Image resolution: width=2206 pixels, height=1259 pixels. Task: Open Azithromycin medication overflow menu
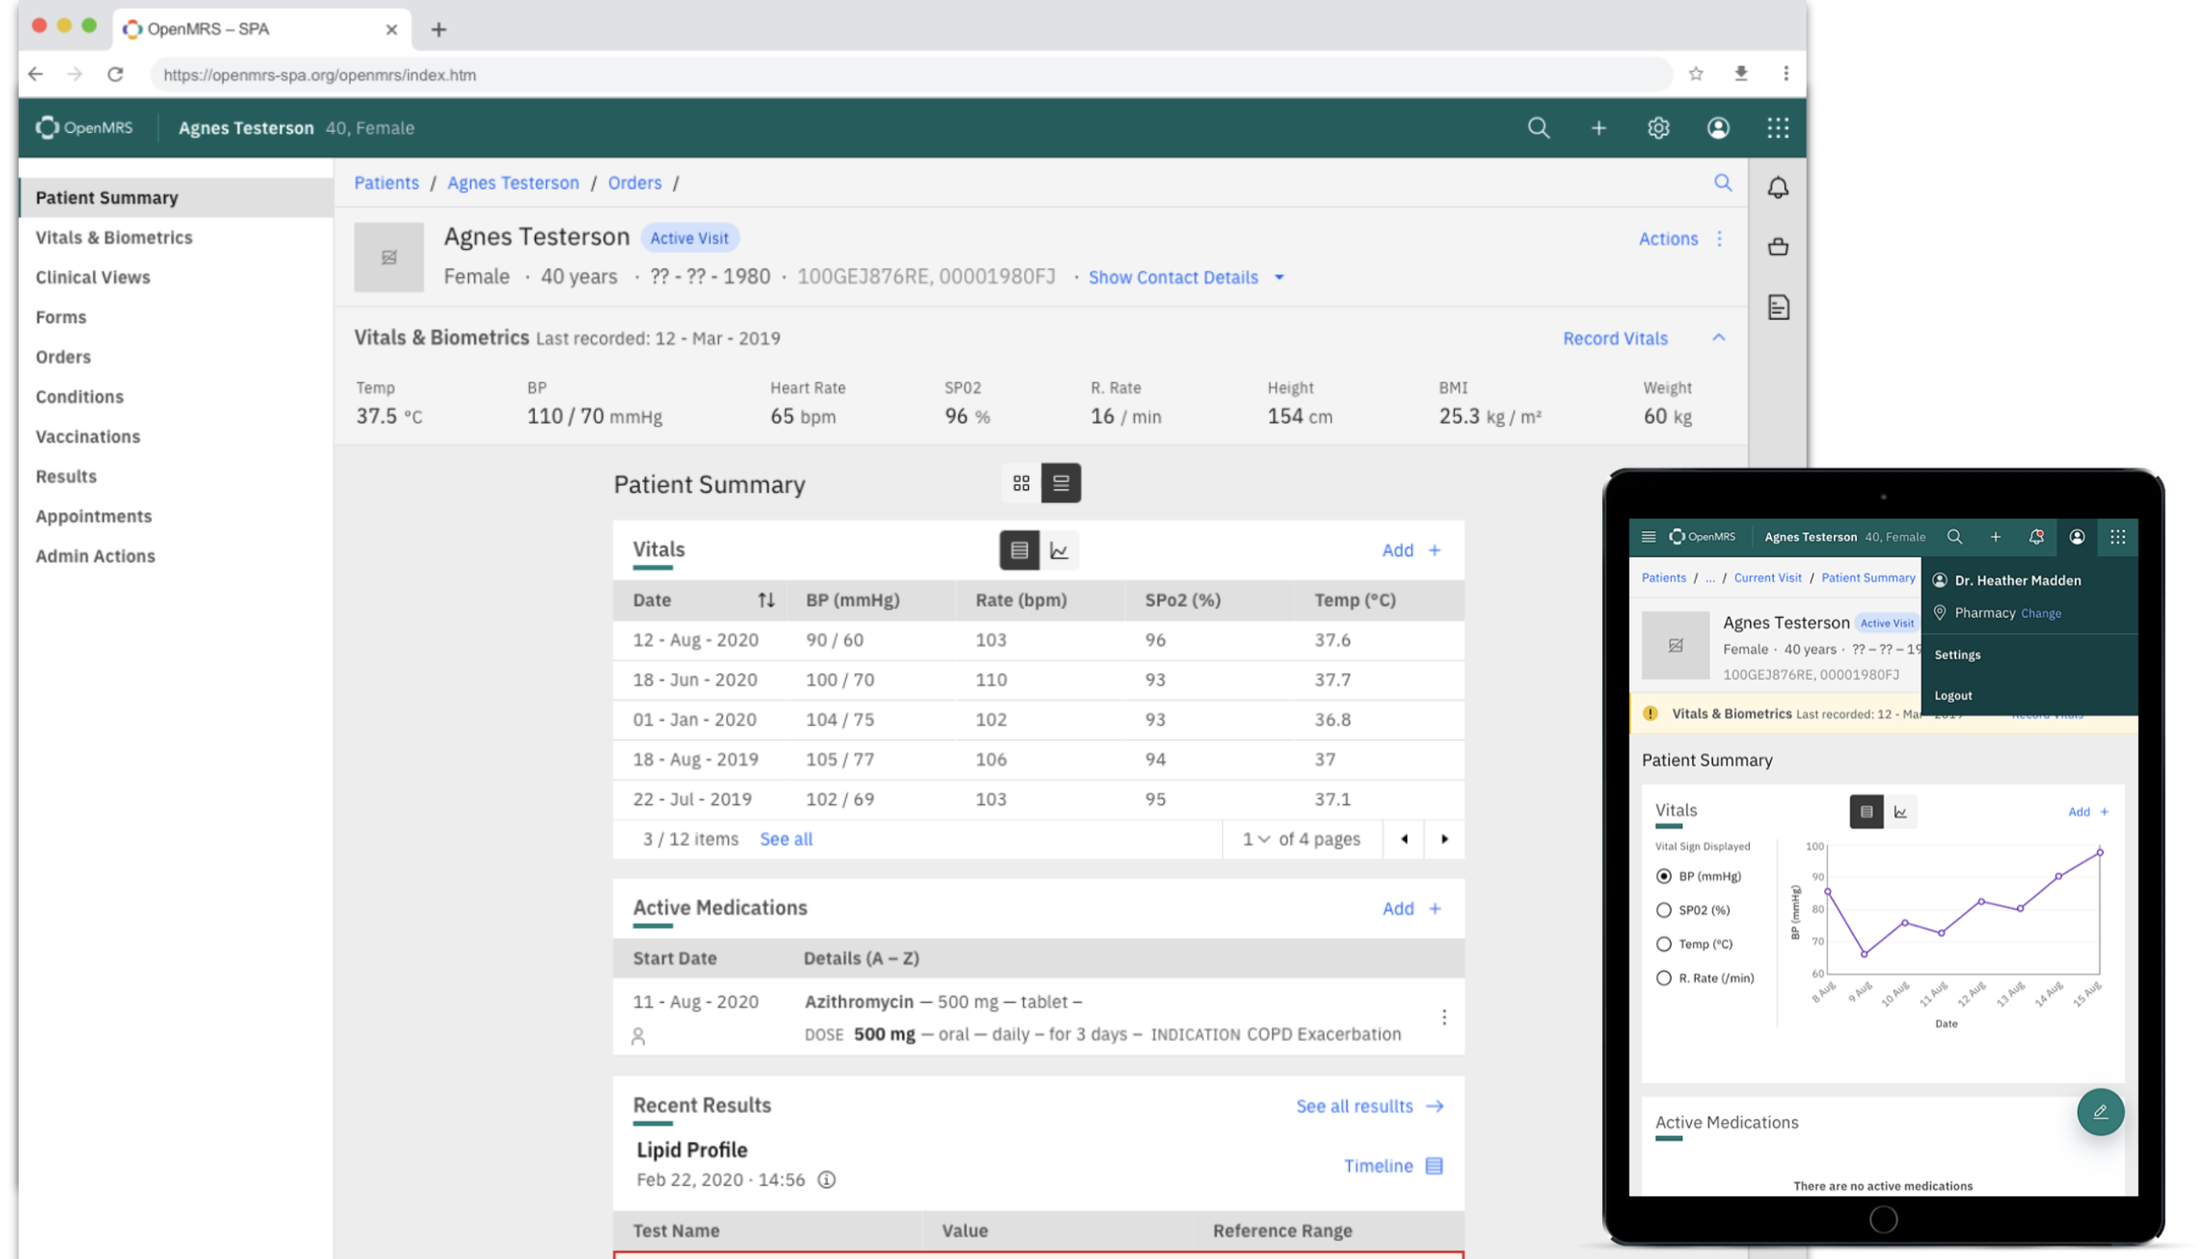click(x=1444, y=1017)
